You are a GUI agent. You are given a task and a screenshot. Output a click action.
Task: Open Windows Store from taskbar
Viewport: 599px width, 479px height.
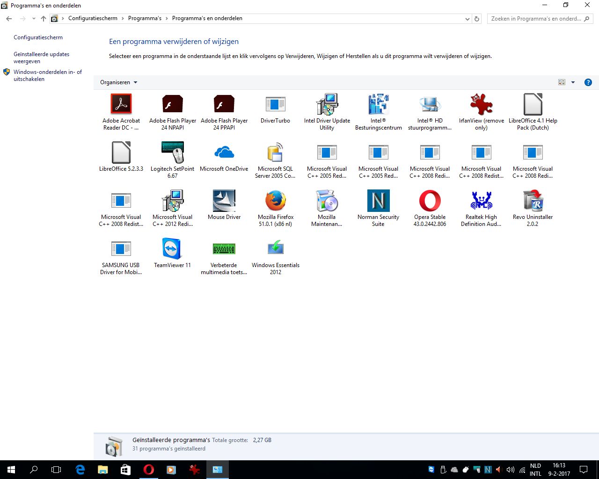pos(125,470)
